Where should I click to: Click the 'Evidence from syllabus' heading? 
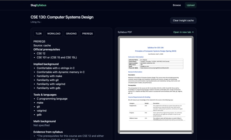(x=48, y=132)
